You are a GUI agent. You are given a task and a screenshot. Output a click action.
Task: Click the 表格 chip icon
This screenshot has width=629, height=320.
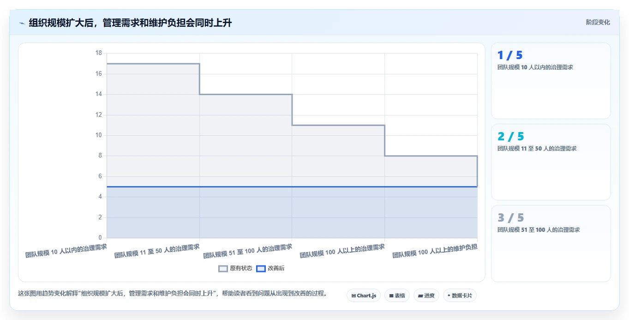pyautogui.click(x=391, y=296)
